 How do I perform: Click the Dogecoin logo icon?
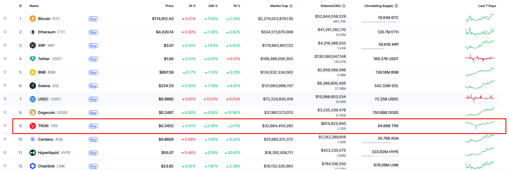point(33,112)
